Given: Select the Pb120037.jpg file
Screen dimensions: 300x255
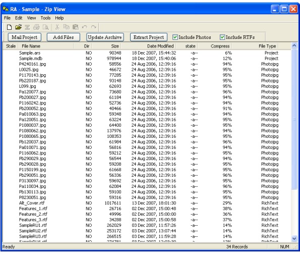Looking at the screenshot, I should [x=32, y=142].
